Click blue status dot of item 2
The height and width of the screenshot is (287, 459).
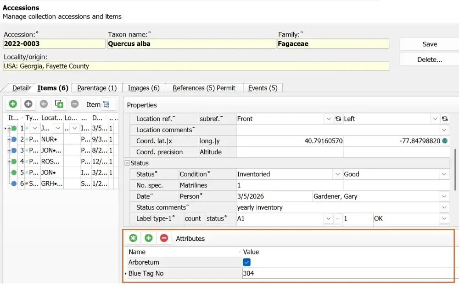coord(14,139)
